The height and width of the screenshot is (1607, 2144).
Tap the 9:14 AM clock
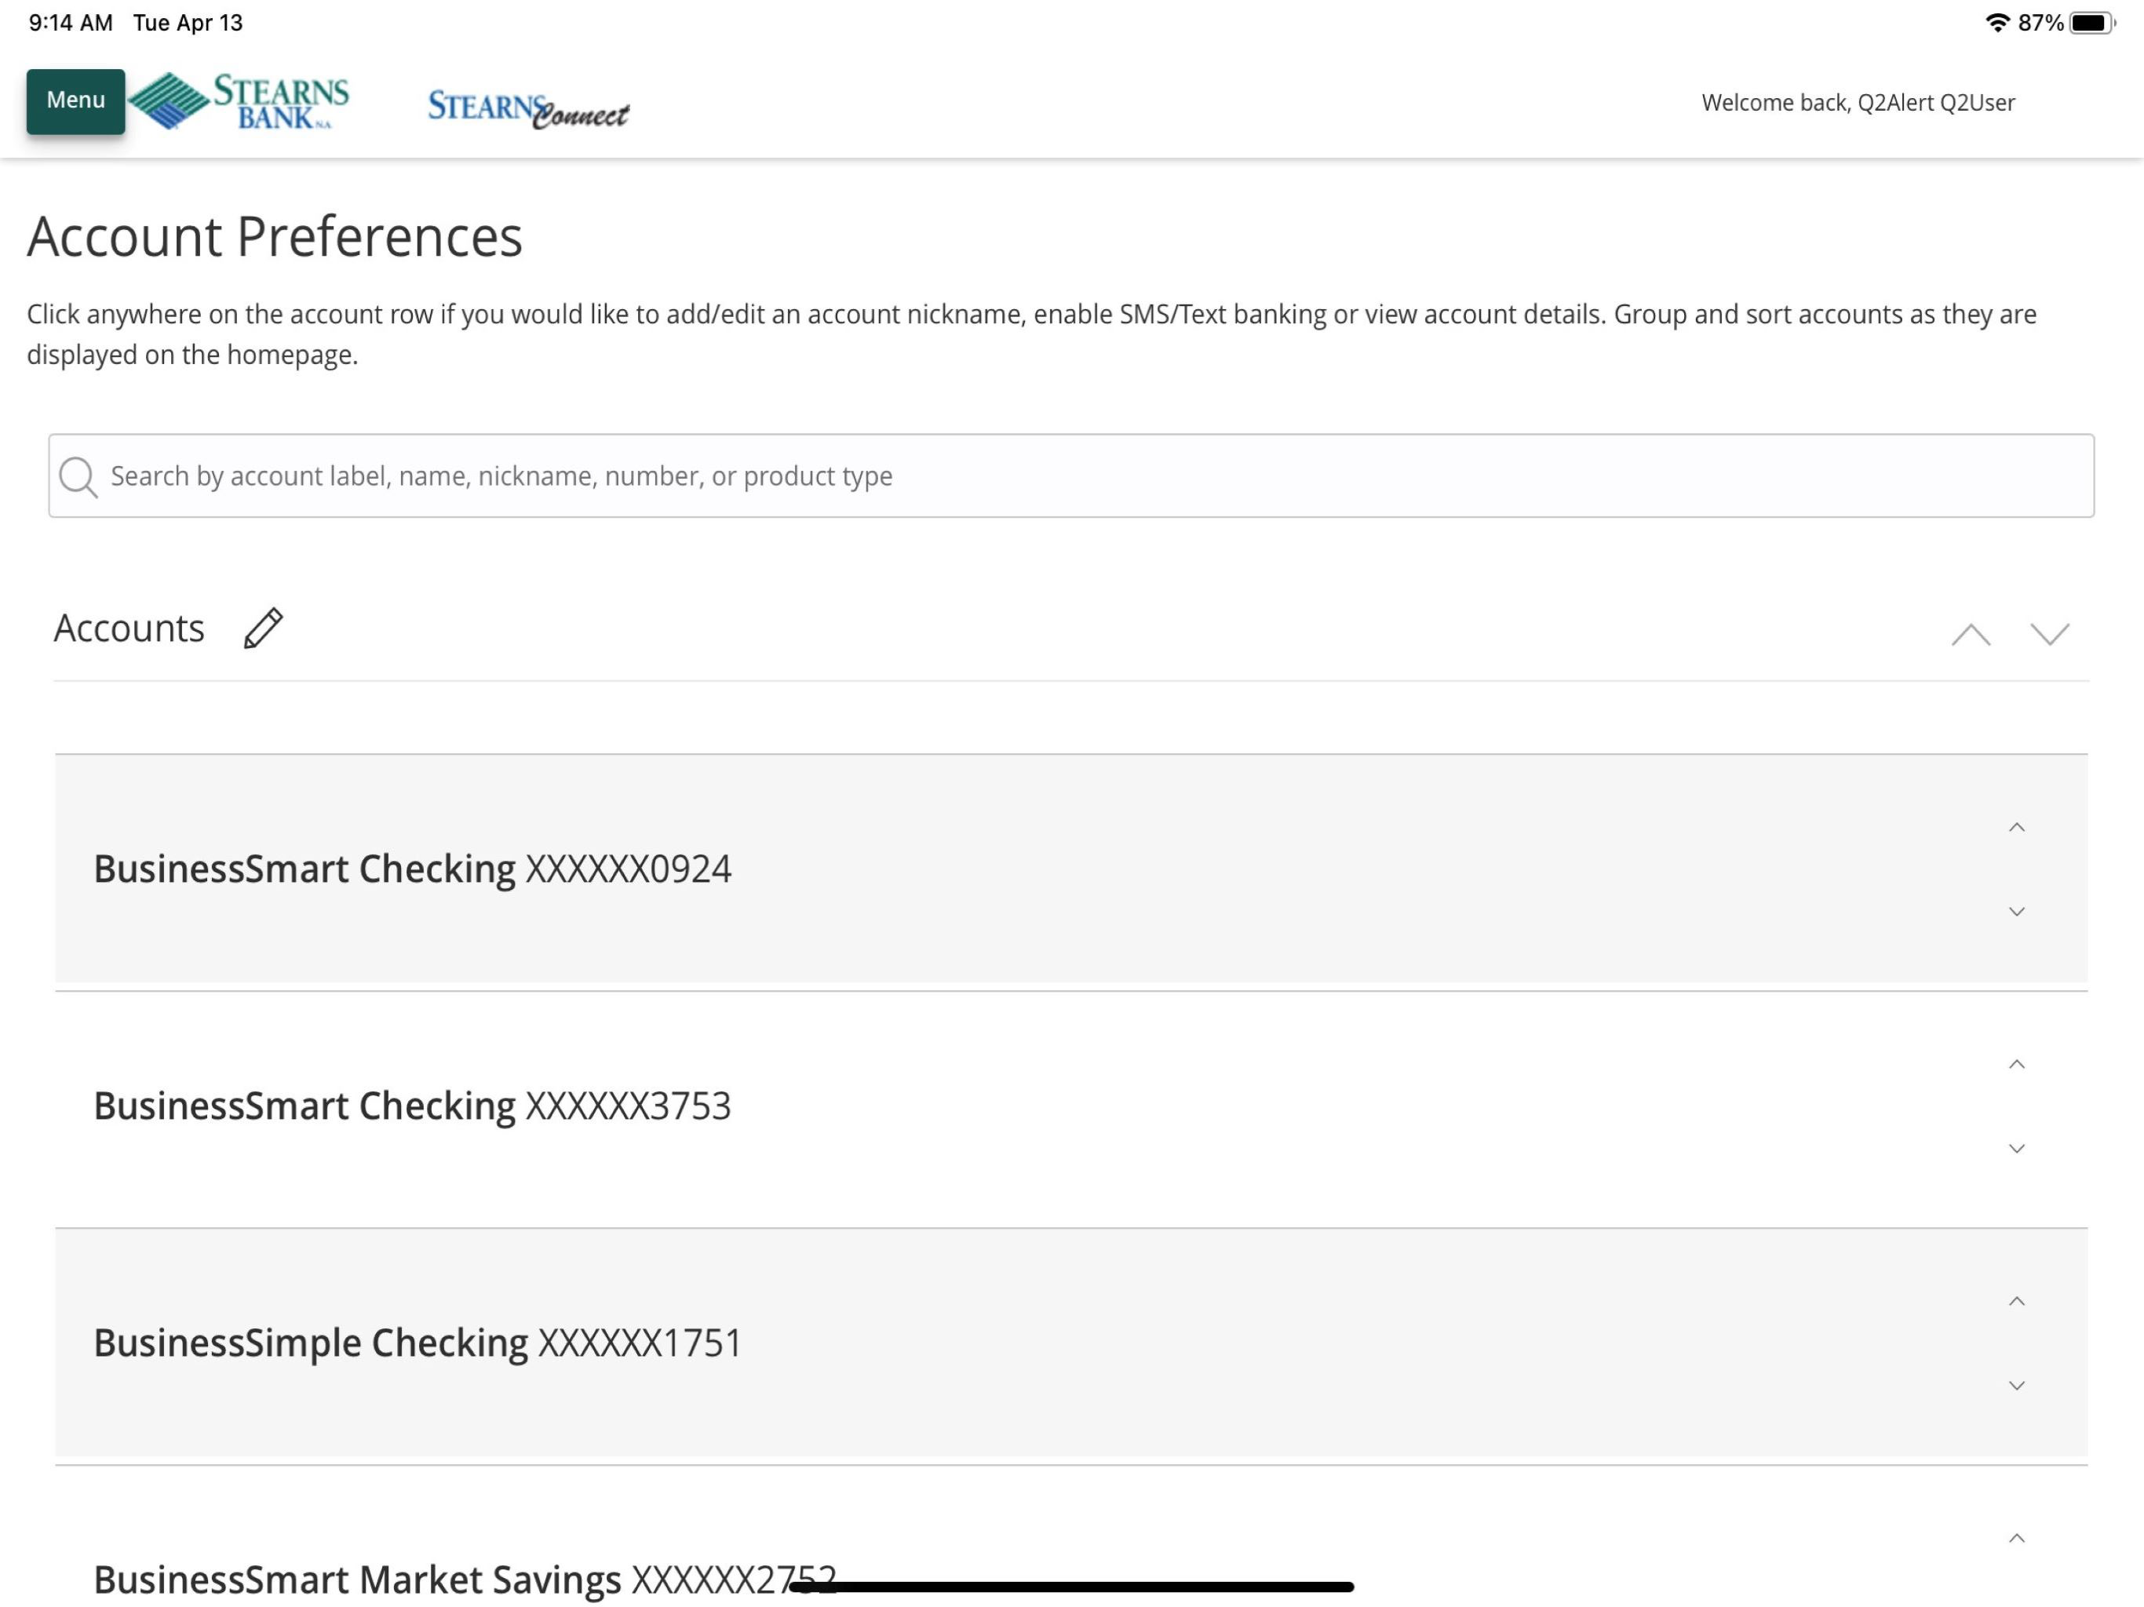(71, 22)
